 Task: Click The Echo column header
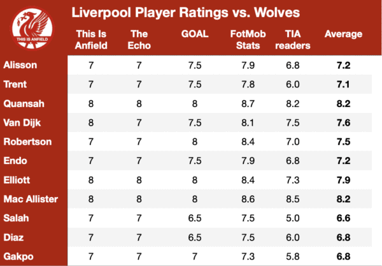[139, 40]
